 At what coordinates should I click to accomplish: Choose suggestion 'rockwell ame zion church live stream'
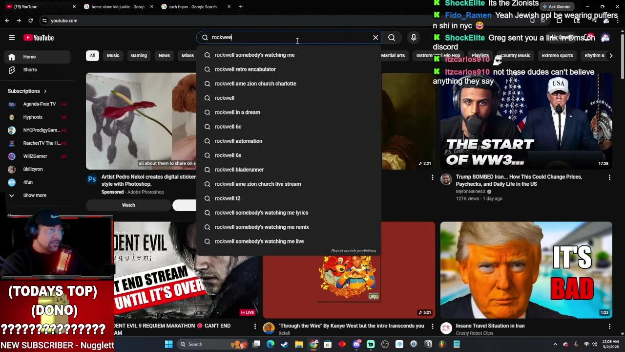[289, 184]
